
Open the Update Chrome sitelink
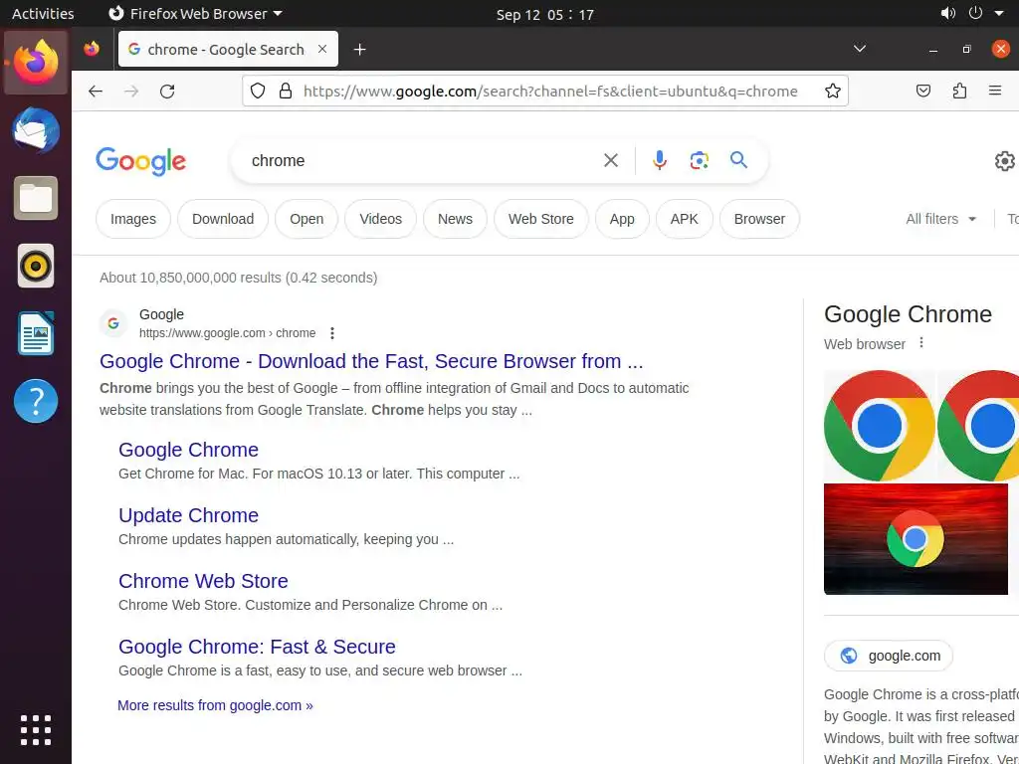[188, 515]
